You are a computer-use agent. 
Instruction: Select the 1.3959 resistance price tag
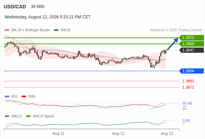[191, 44]
